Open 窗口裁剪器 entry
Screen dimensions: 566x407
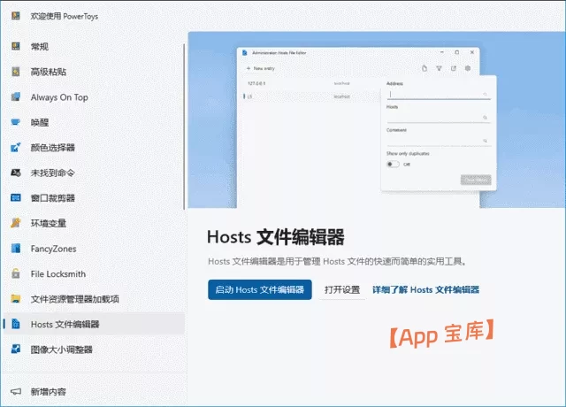click(x=94, y=198)
